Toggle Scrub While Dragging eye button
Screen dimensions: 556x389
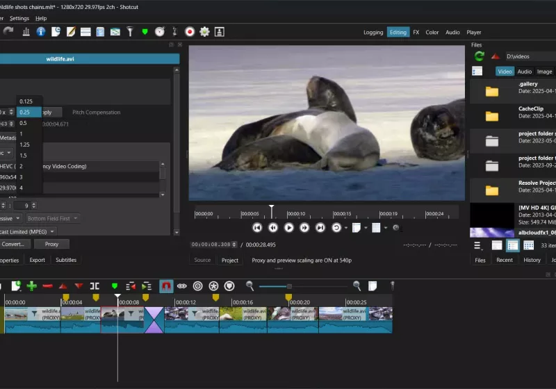(182, 286)
